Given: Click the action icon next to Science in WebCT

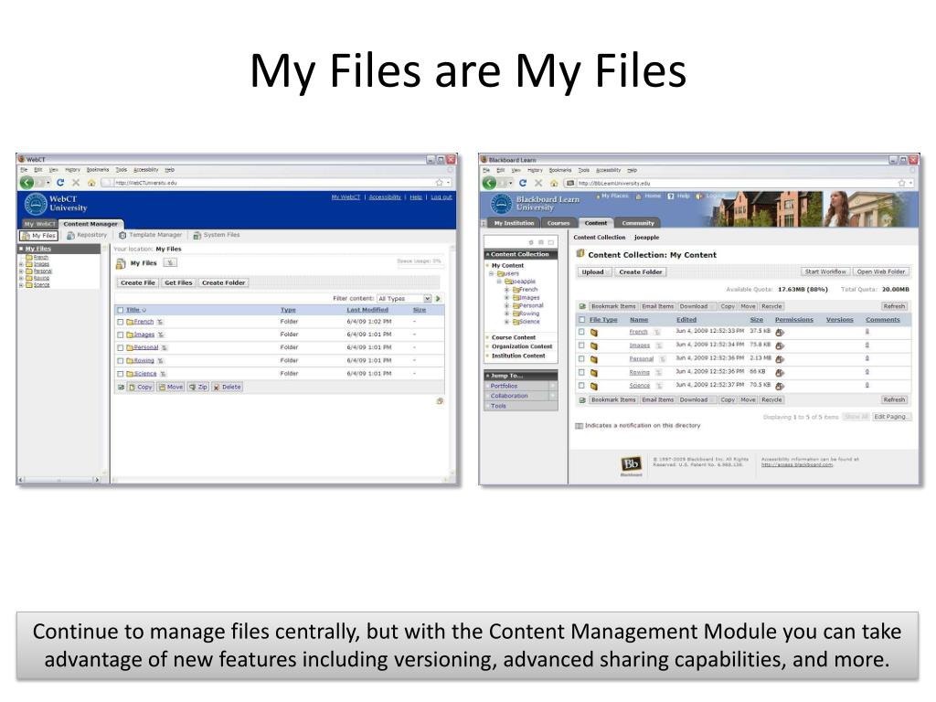Looking at the screenshot, I should click(x=163, y=374).
